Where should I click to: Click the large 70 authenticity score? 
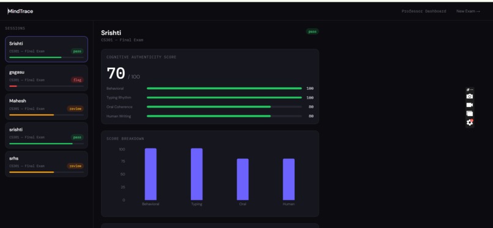coord(116,73)
